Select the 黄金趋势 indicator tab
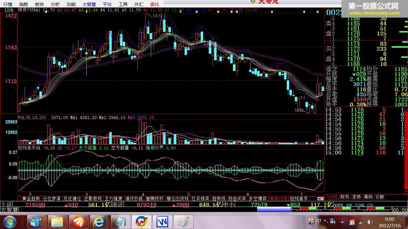 [x=31, y=199]
